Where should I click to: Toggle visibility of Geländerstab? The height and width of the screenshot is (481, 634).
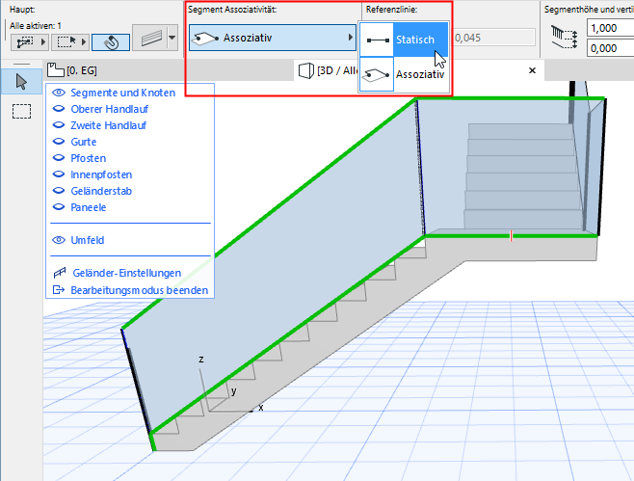click(59, 191)
